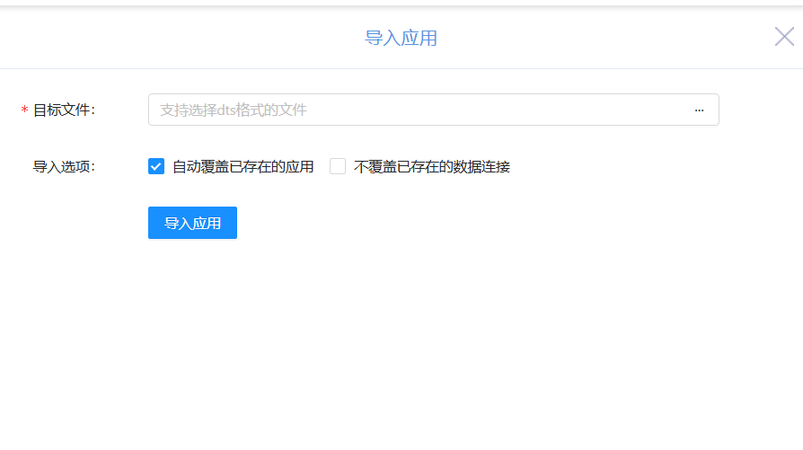Screen dimensions: 803x450
Task: Close the 导入应用 dialog with the X icon
Action: pyautogui.click(x=784, y=37)
